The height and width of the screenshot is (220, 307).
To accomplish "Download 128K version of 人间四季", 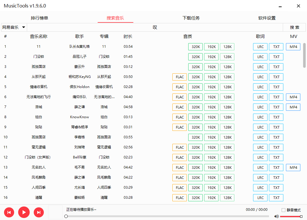I will click(x=227, y=188).
